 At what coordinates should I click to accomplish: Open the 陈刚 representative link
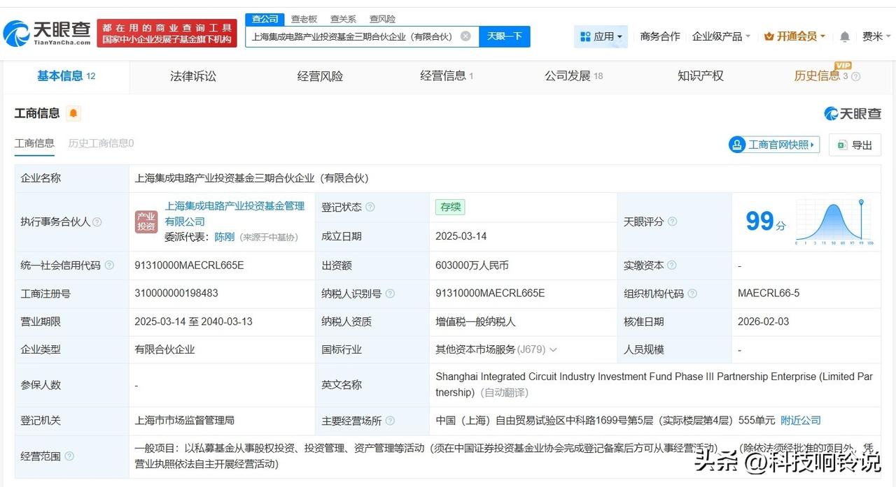pos(224,237)
